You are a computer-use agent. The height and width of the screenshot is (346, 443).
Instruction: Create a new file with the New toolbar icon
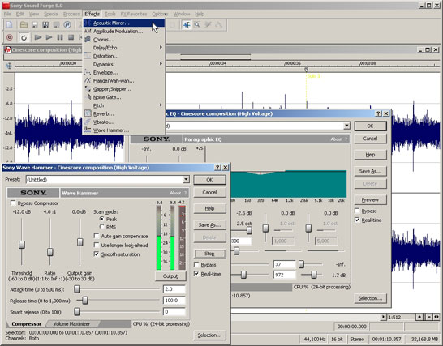10,25
